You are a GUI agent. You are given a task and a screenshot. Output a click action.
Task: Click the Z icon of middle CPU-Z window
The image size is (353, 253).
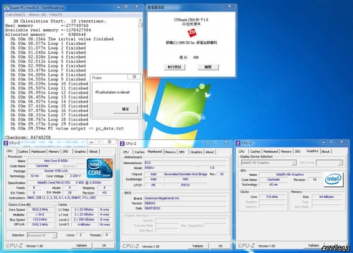tap(122, 143)
